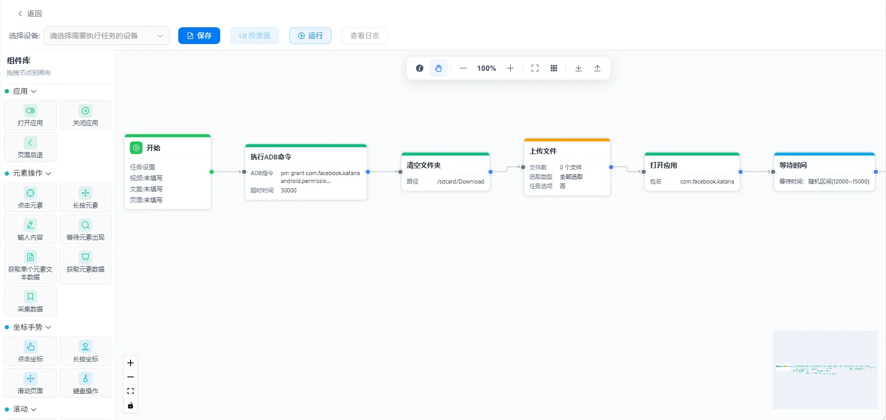
Task: Zoom in using bottom-left plus control
Action: [x=131, y=363]
